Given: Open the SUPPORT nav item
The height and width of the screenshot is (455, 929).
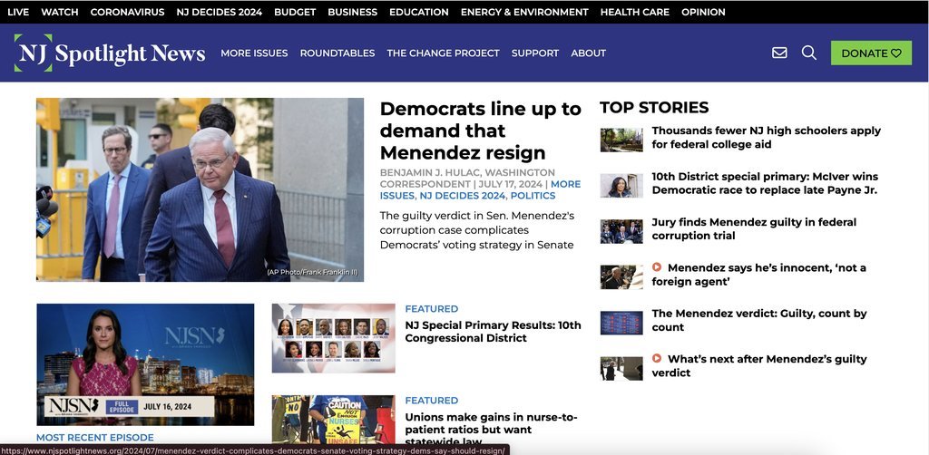Looking at the screenshot, I should pos(535,53).
